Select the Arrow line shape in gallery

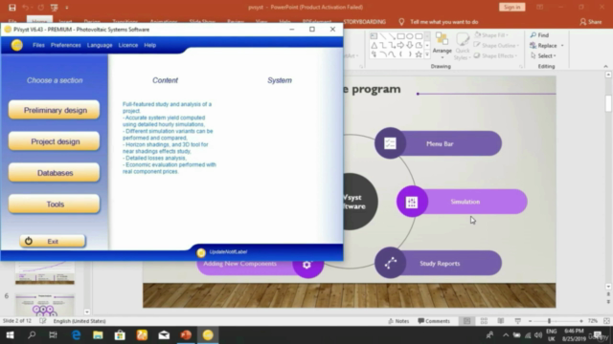tap(392, 36)
